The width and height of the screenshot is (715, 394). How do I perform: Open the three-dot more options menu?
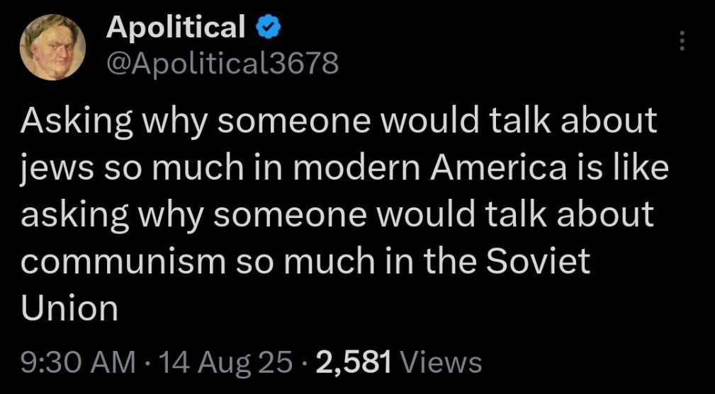click(682, 41)
